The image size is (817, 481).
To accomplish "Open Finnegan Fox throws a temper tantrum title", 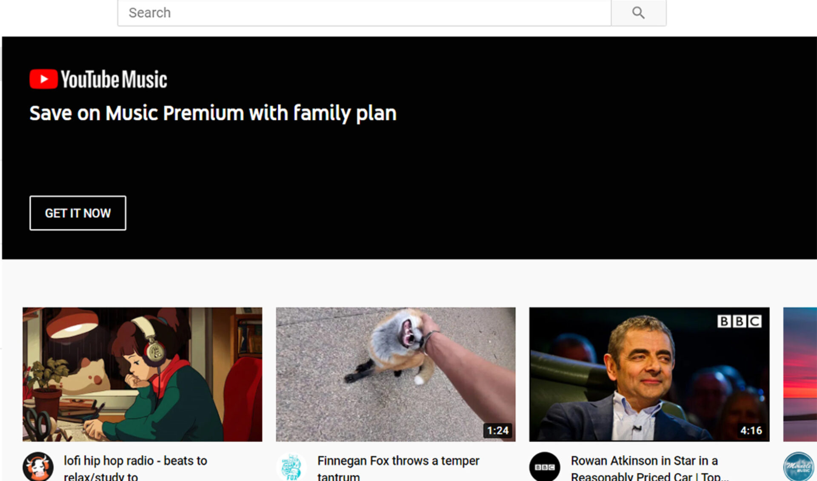I will [x=398, y=468].
